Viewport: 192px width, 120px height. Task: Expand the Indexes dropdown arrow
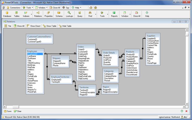(31, 14)
